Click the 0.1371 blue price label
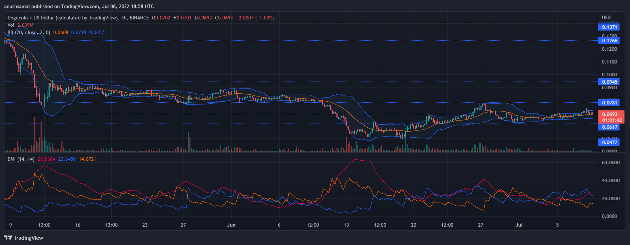Image resolution: width=630 pixels, height=245 pixels. tap(609, 27)
